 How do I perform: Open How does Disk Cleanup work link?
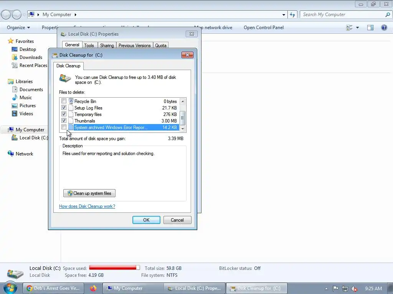87,206
